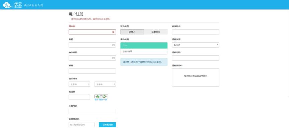
Task: Click the 获取验证码 button
Action: pos(108,125)
